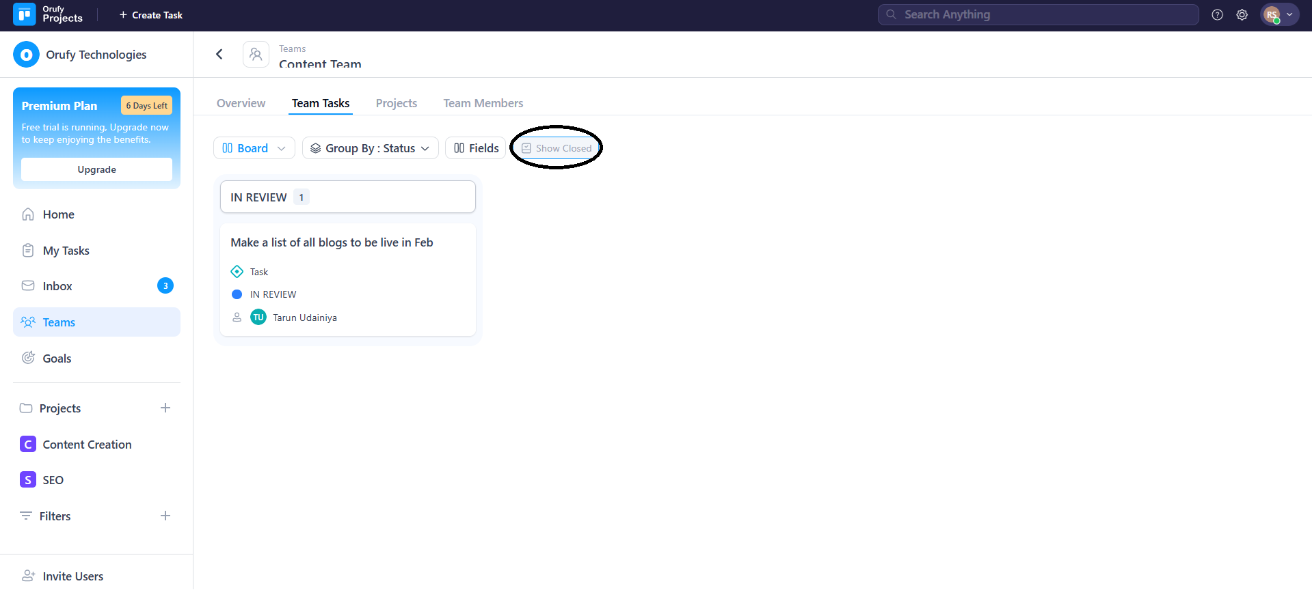Click Create Task in the top bar
Image resolution: width=1312 pixels, height=590 pixels.
point(150,15)
